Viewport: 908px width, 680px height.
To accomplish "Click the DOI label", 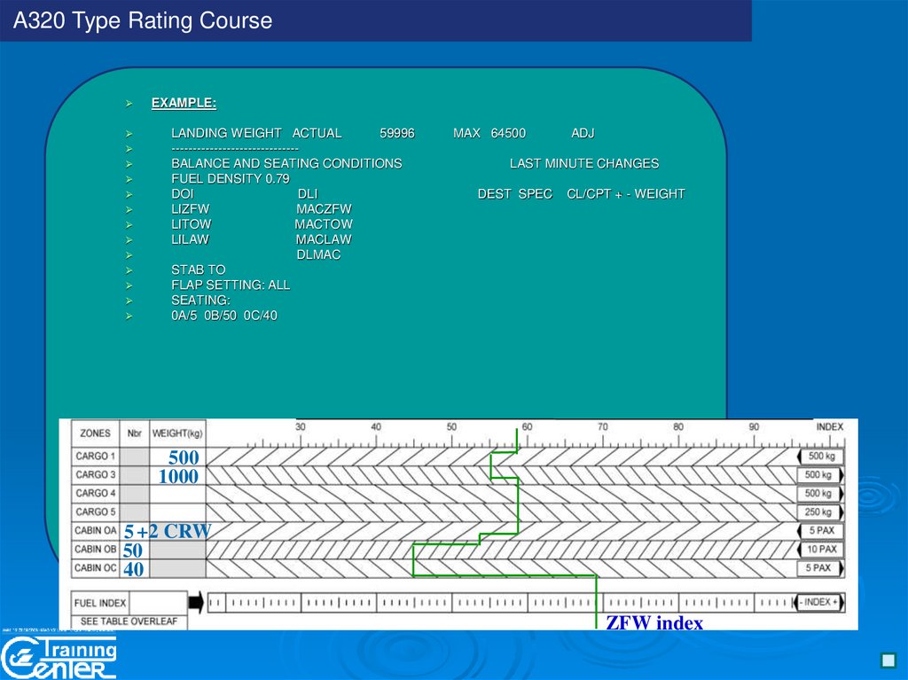I will click(182, 194).
